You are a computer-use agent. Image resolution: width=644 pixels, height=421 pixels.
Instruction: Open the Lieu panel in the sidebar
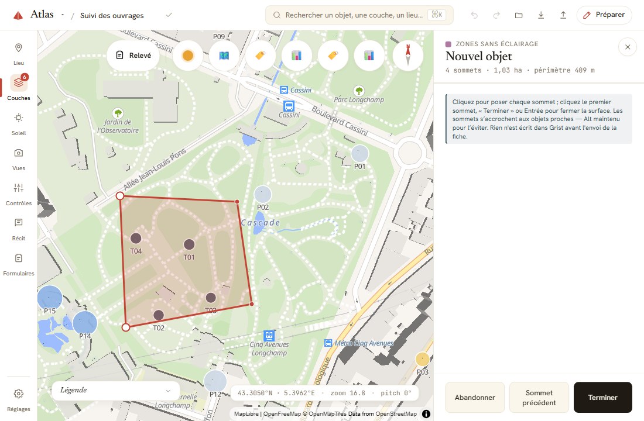pos(19,54)
